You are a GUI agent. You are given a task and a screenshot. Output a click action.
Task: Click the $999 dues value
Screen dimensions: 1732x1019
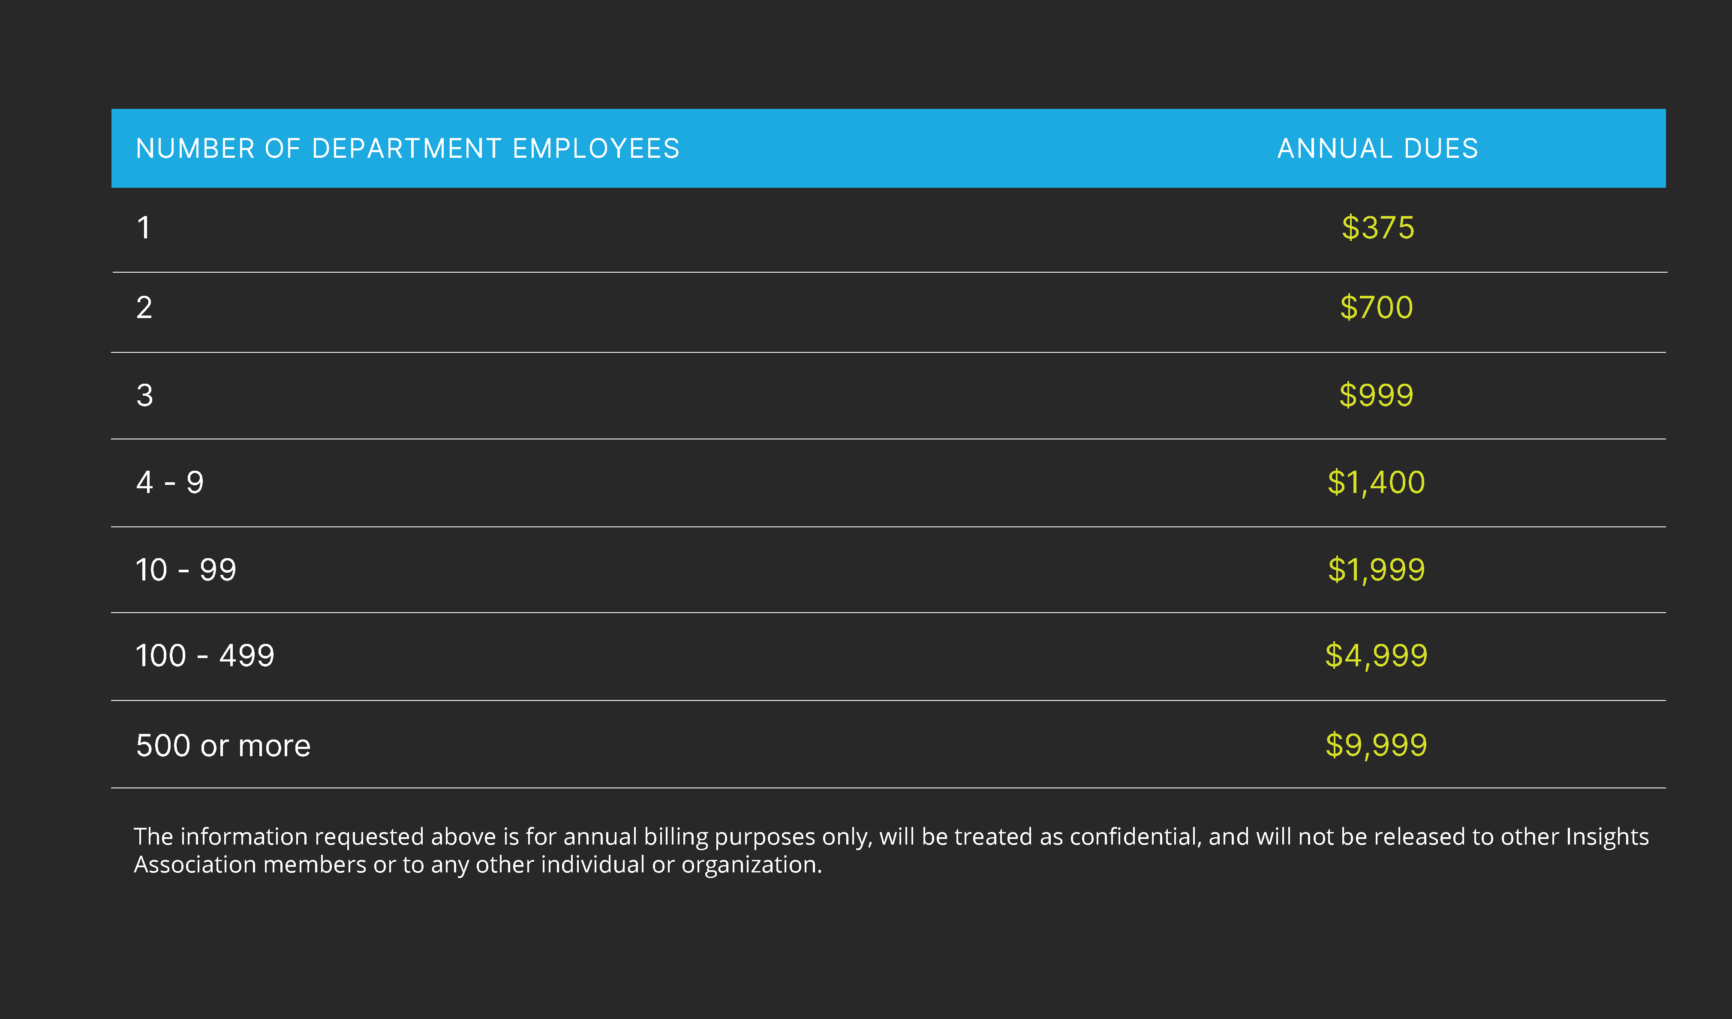1377,395
